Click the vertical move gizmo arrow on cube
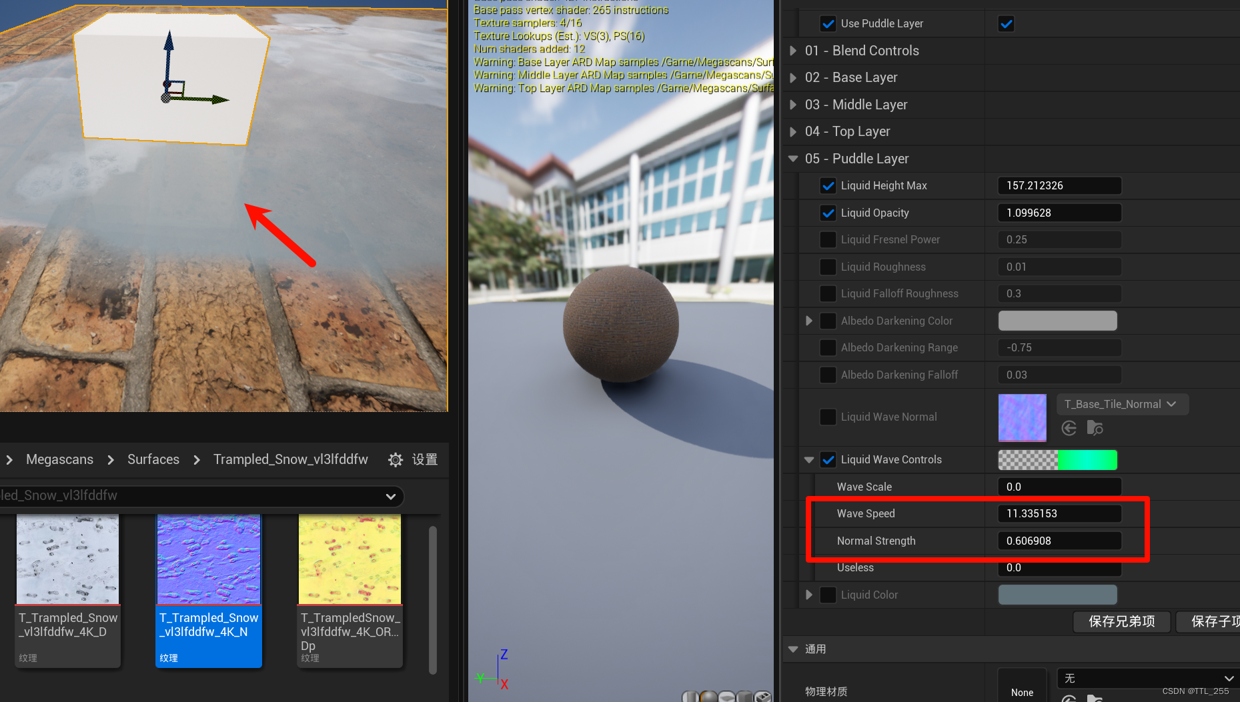This screenshot has height=702, width=1240. point(169,40)
